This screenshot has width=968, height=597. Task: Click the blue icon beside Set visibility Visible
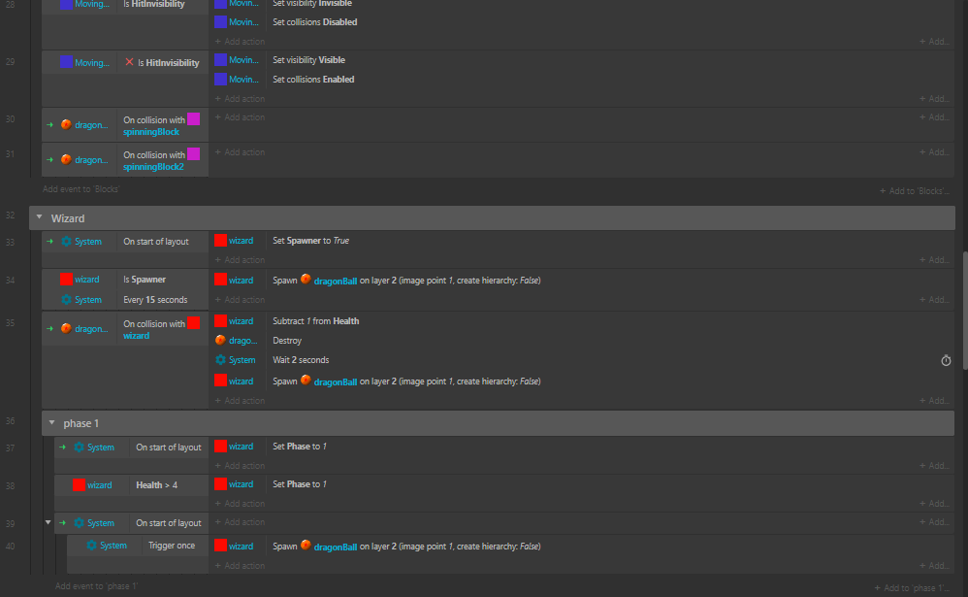(220, 60)
